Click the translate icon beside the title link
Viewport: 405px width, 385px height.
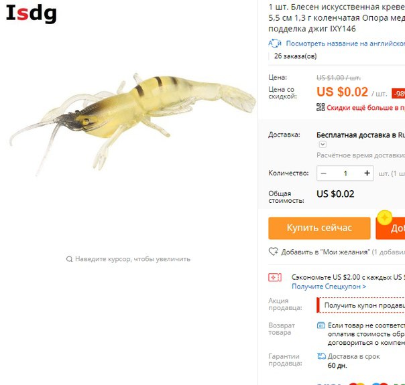pos(275,43)
